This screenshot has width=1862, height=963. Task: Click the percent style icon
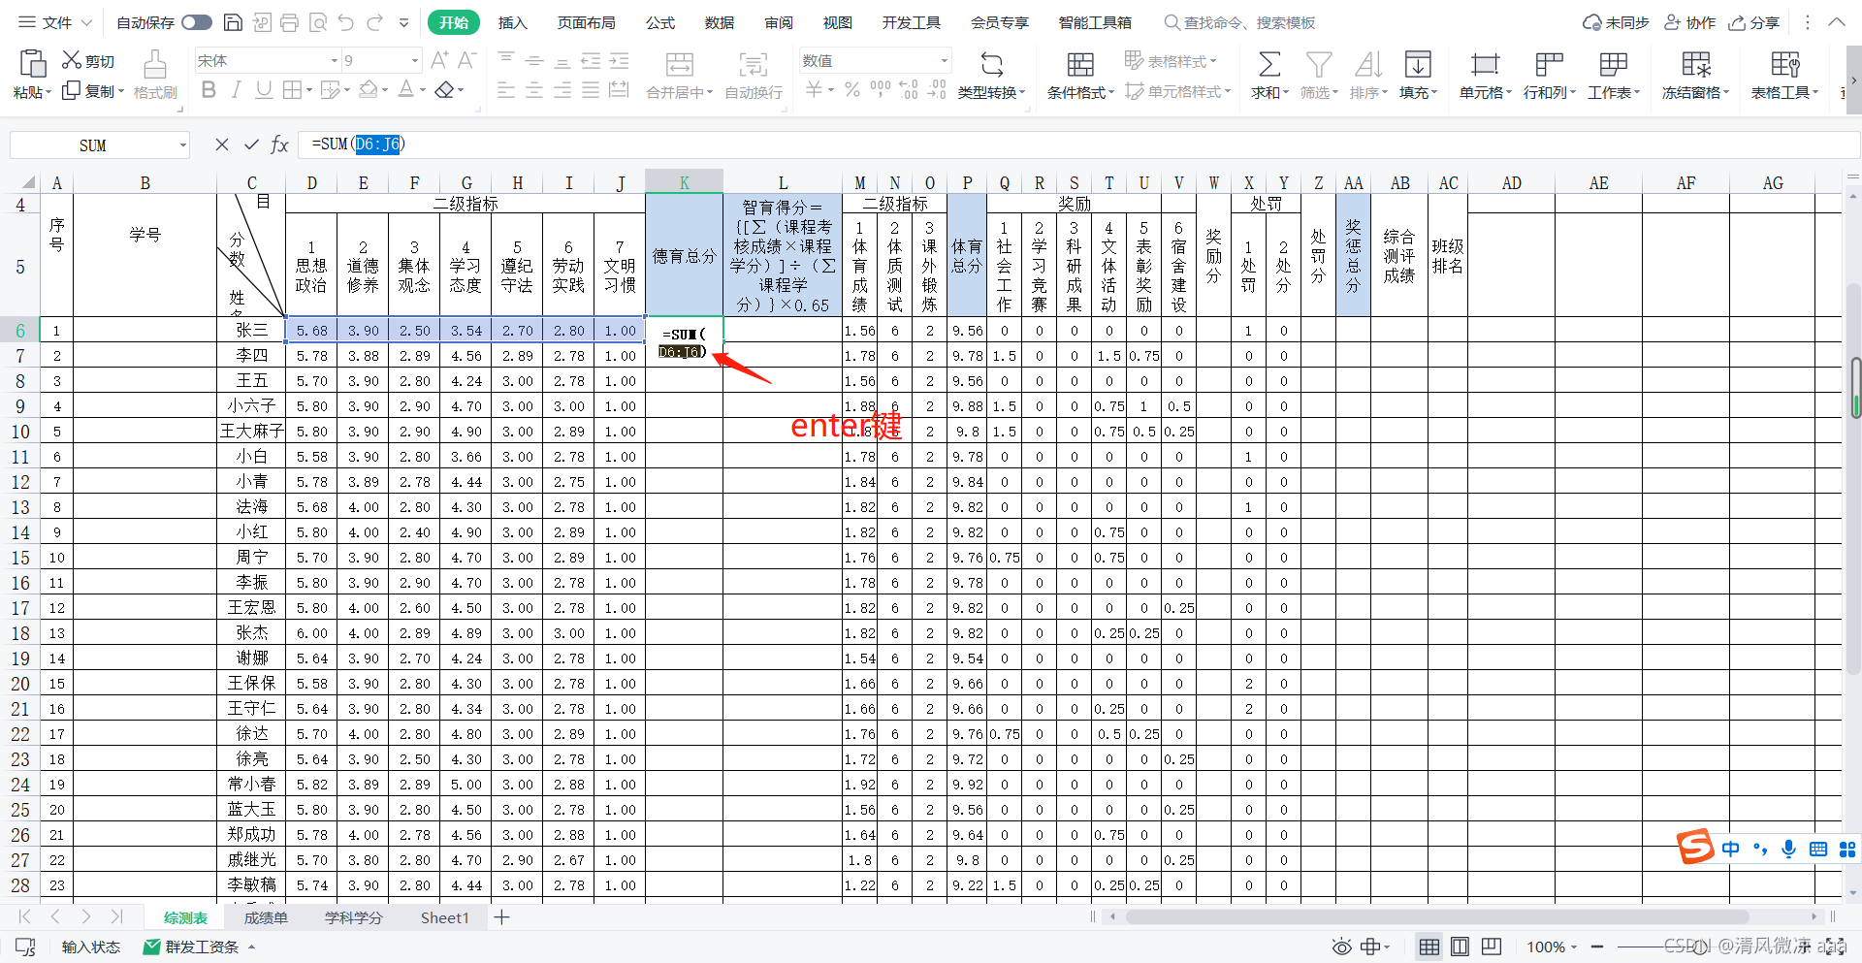click(852, 90)
